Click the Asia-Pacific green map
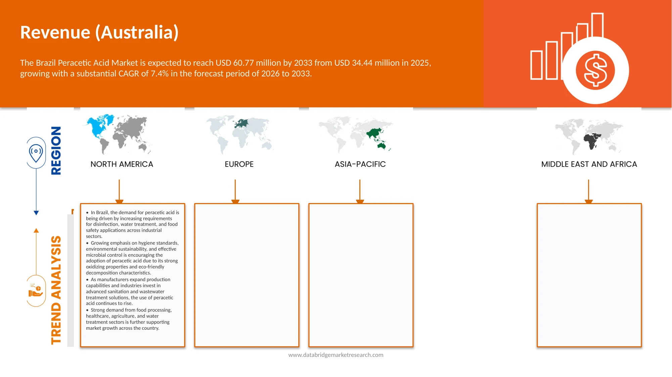Viewport: 672px width, 377px height. point(356,134)
